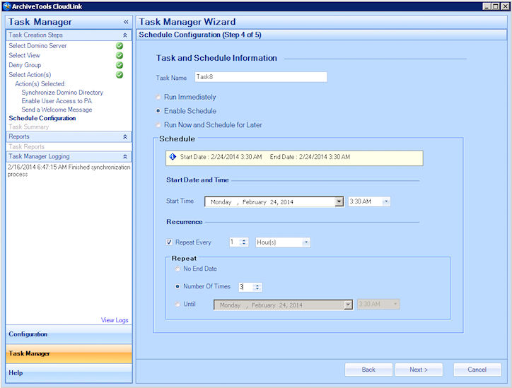Select the No End Date option
This screenshot has width=512, height=388.
[x=178, y=269]
